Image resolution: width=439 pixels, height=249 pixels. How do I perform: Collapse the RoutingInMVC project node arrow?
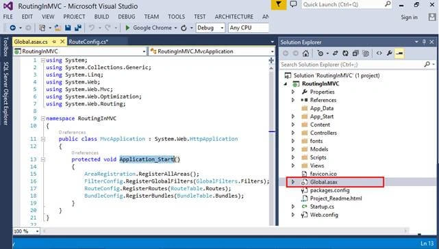(x=286, y=83)
